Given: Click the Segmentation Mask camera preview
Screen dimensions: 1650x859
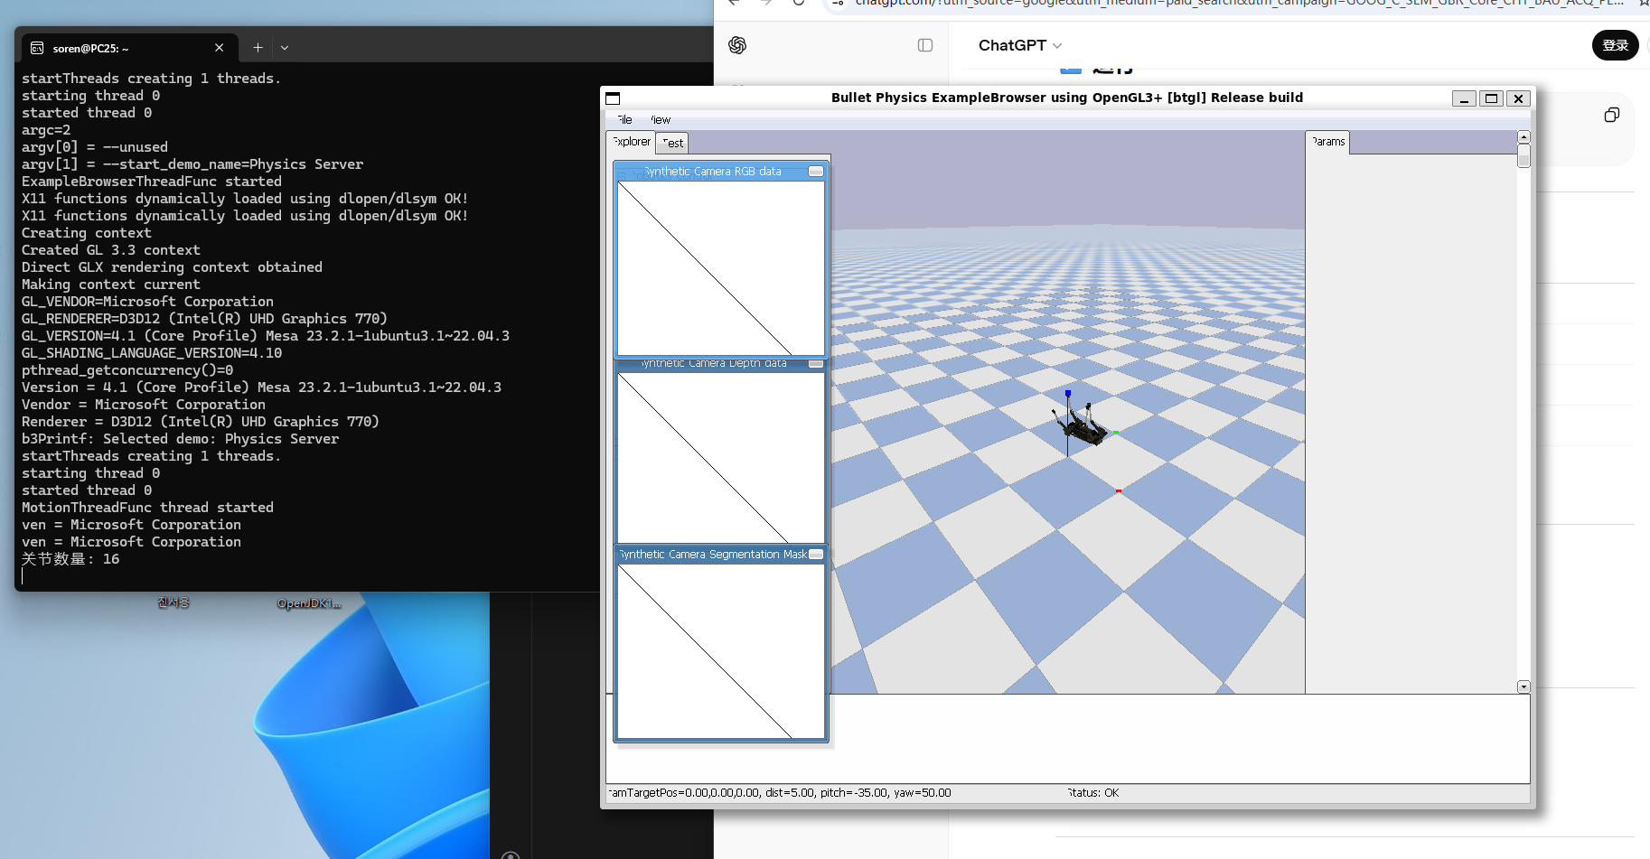Looking at the screenshot, I should tap(721, 651).
